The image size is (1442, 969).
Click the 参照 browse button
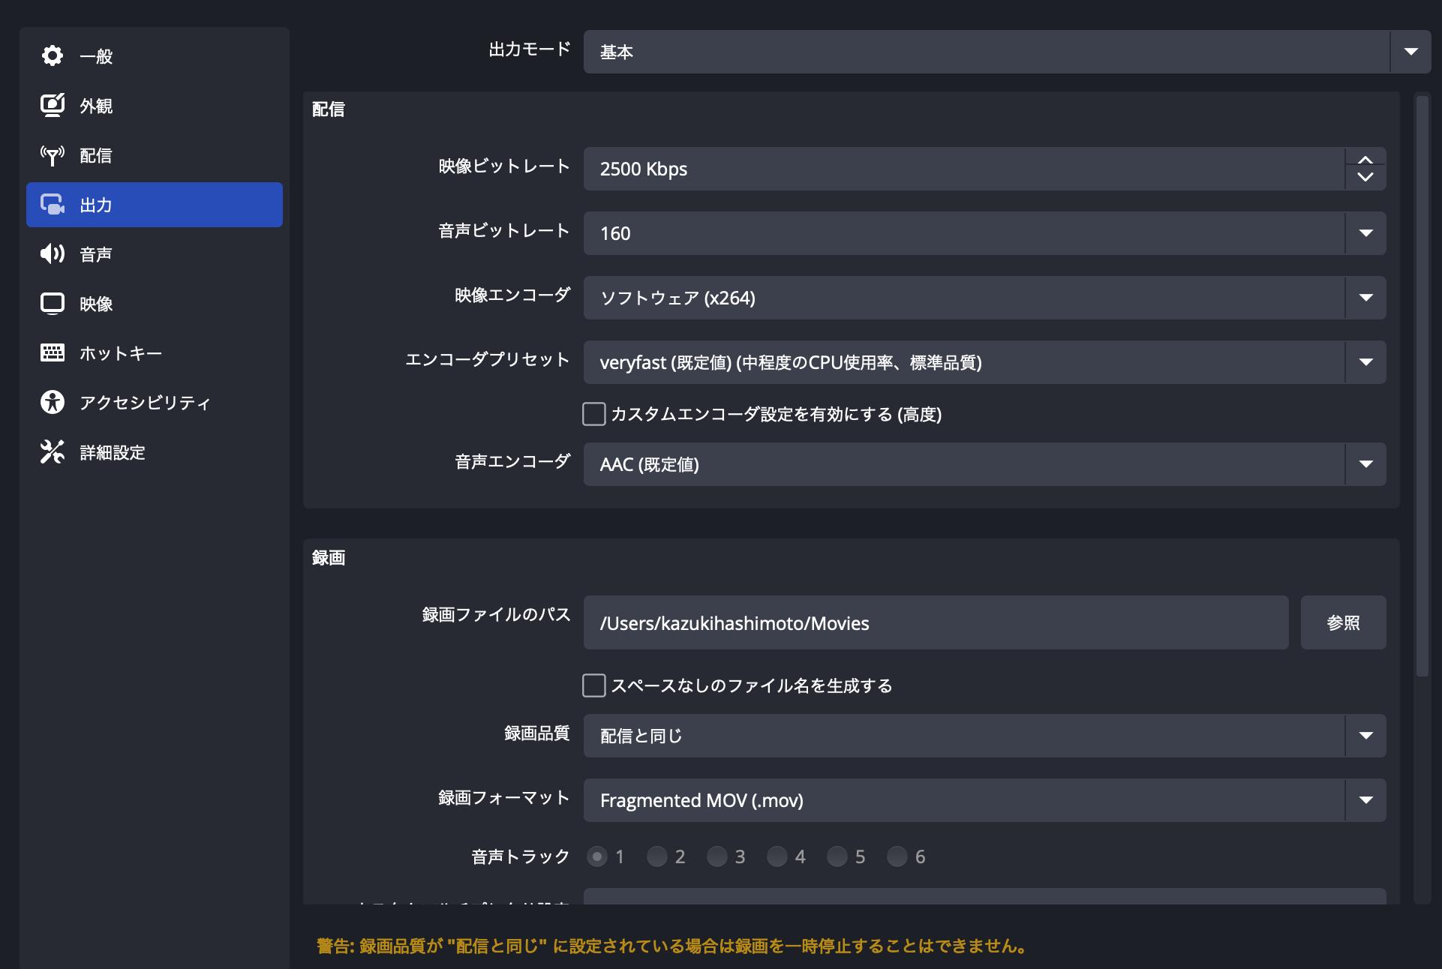[1343, 622]
